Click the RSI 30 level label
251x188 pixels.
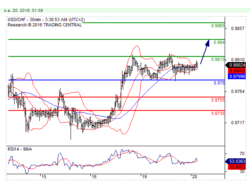pos(242,171)
